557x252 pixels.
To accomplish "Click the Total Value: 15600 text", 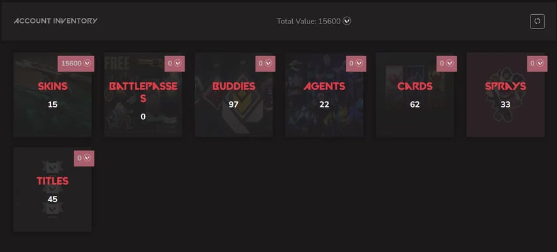I will tap(308, 21).
